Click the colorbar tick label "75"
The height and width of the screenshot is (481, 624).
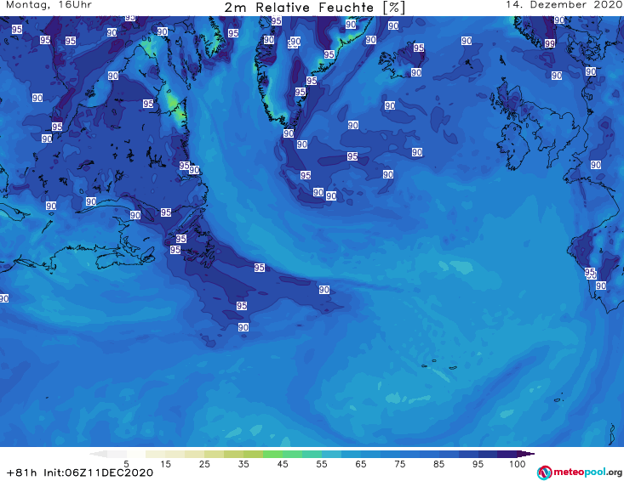(x=400, y=464)
